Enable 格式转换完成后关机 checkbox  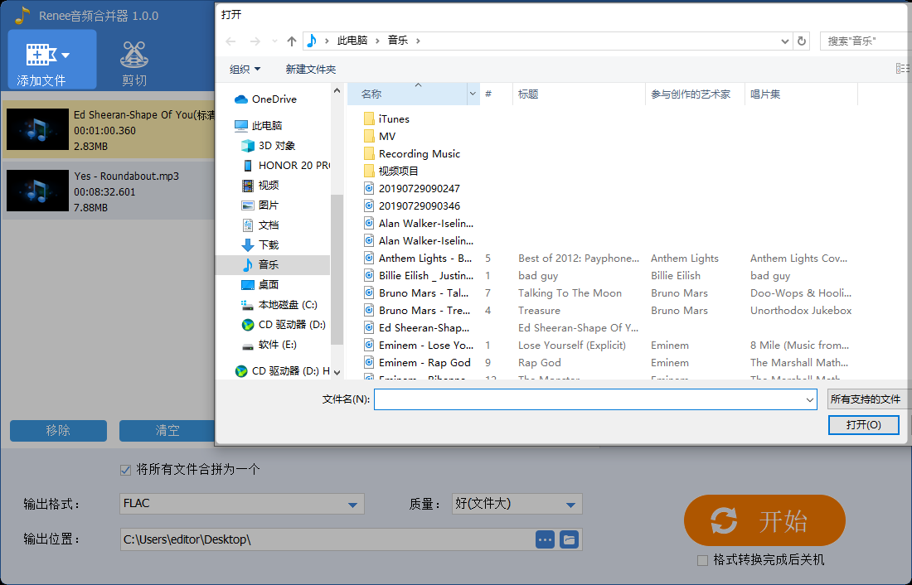702,560
